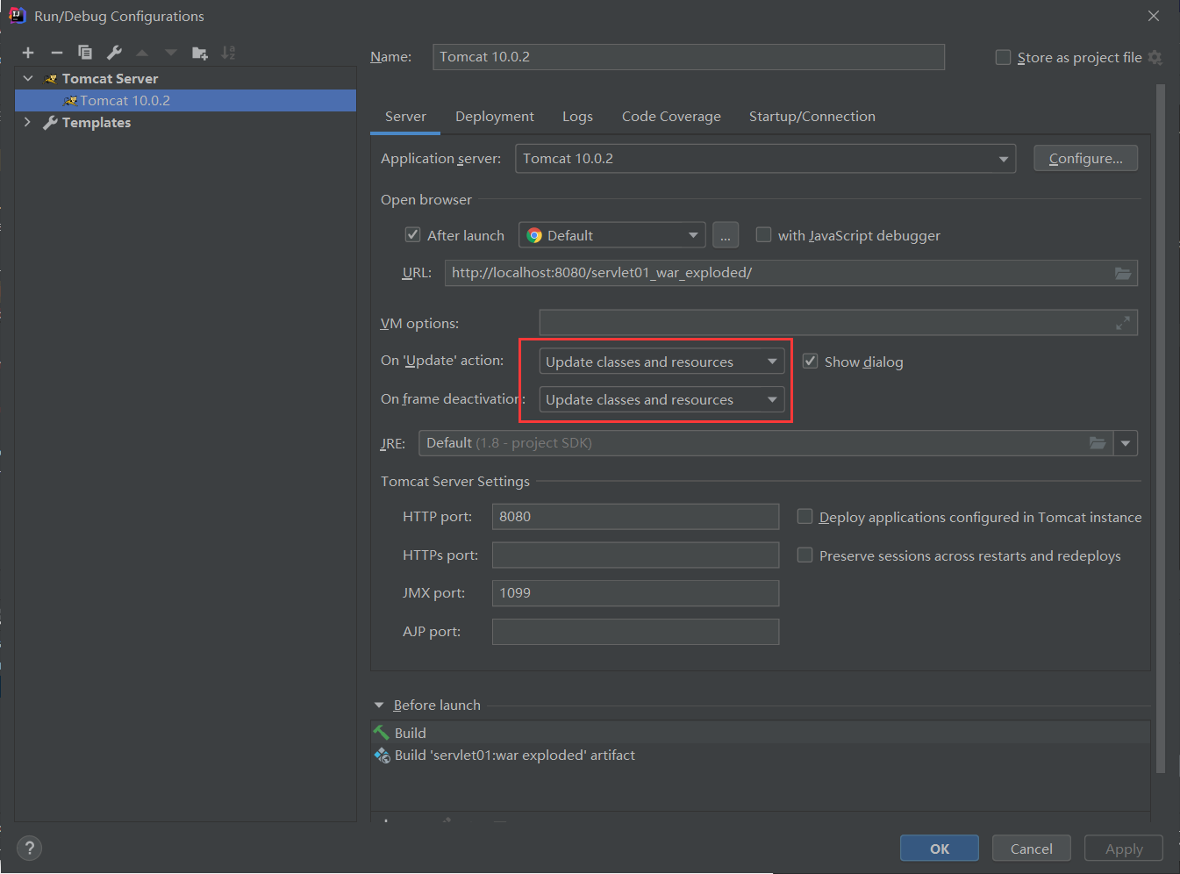
Task: Move configuration up arrow
Action: point(142,53)
